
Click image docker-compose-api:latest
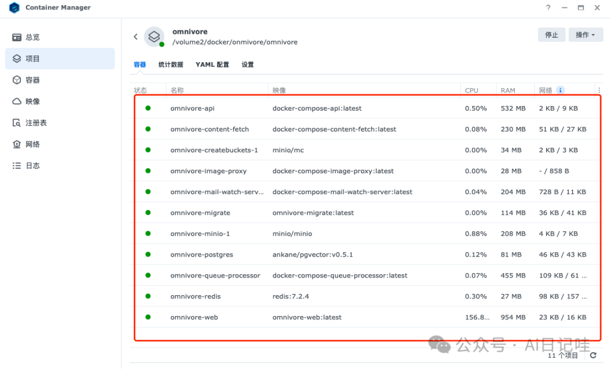(317, 108)
